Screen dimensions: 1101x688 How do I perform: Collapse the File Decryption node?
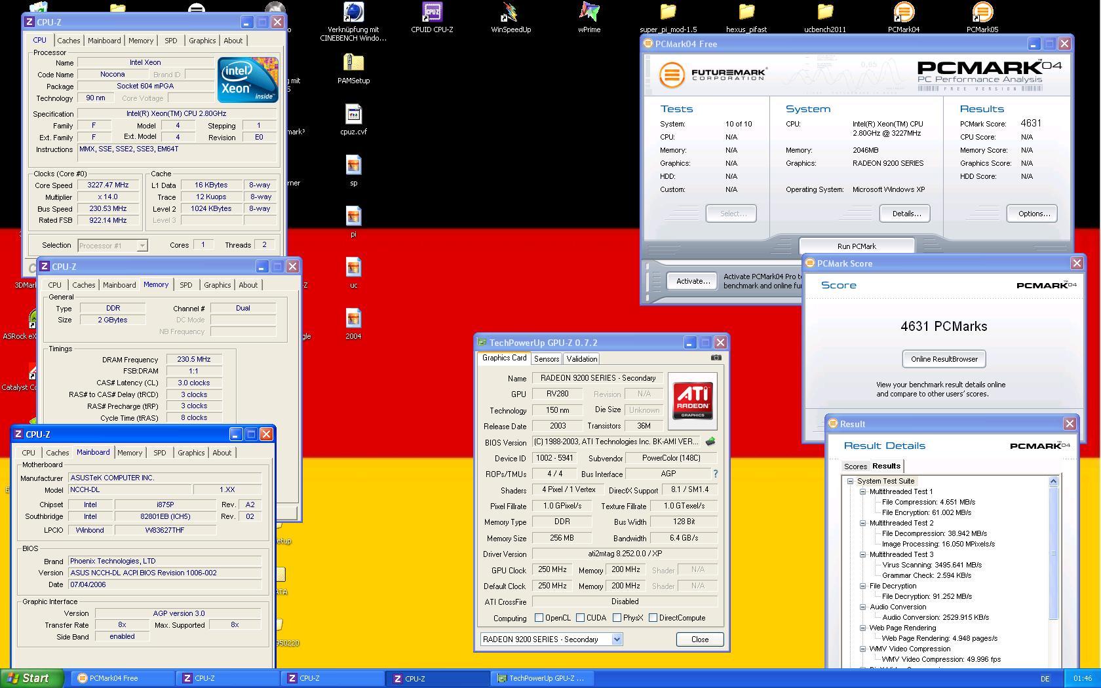862,586
